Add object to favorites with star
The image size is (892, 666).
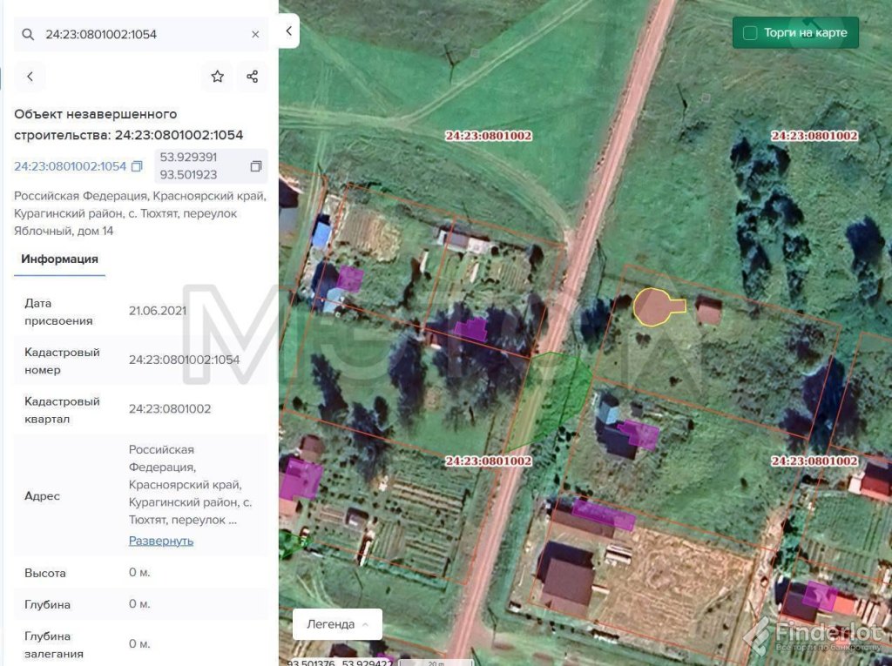[x=218, y=77]
